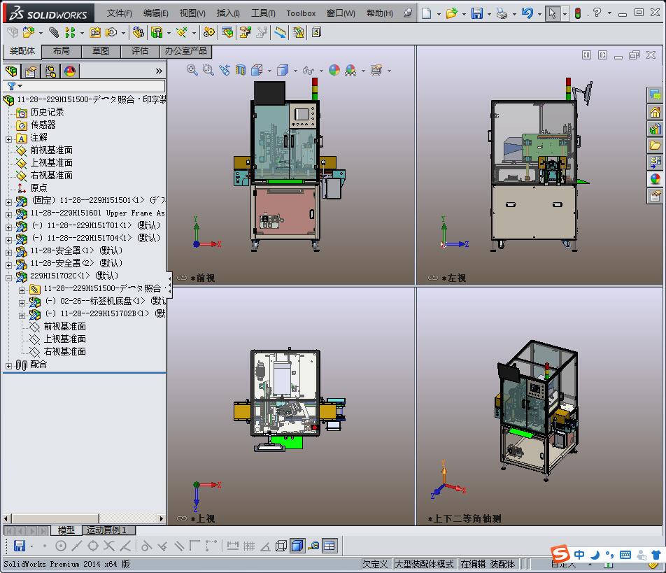The image size is (666, 573).
Task: Toggle the four-view viewport layout button
Action: tap(330, 546)
